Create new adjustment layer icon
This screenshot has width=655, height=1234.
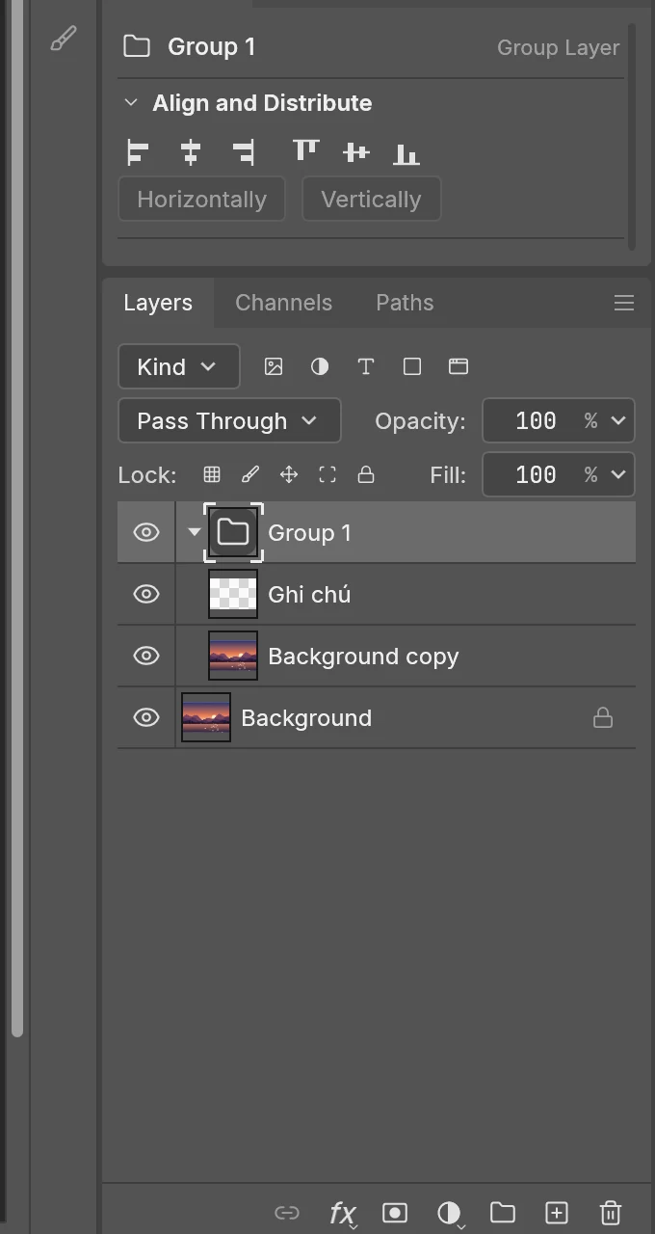click(449, 1213)
